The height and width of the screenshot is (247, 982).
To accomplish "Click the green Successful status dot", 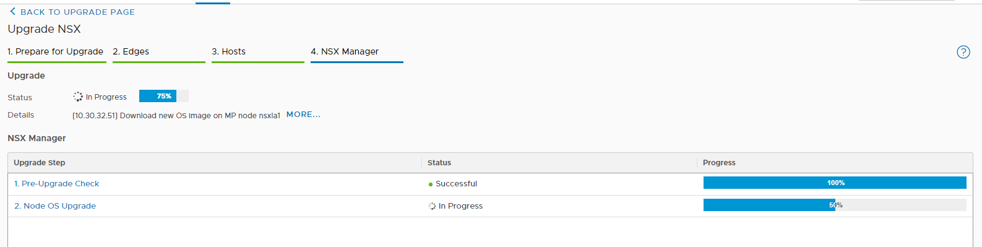I will 431,184.
